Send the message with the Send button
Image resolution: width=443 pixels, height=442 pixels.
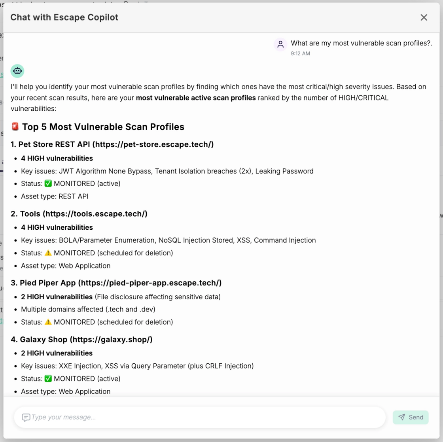411,417
